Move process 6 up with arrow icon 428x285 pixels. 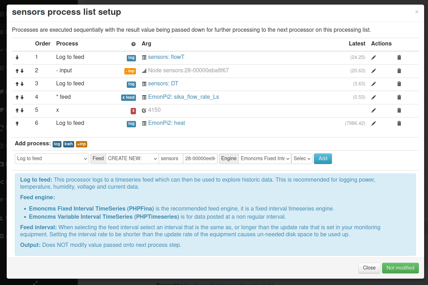point(17,123)
